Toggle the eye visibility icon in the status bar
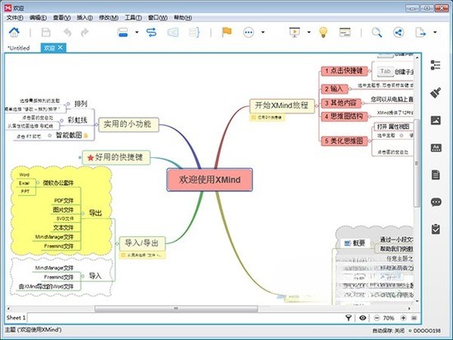Image resolution: width=453 pixels, height=340 pixels. [363, 318]
